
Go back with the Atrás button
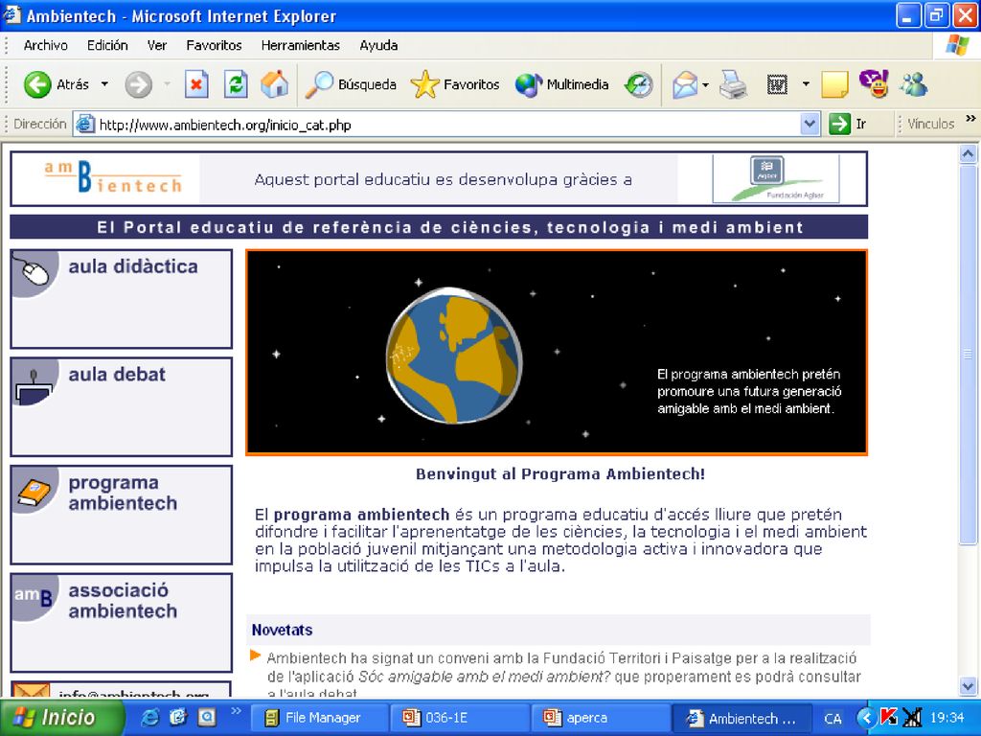pos(57,84)
